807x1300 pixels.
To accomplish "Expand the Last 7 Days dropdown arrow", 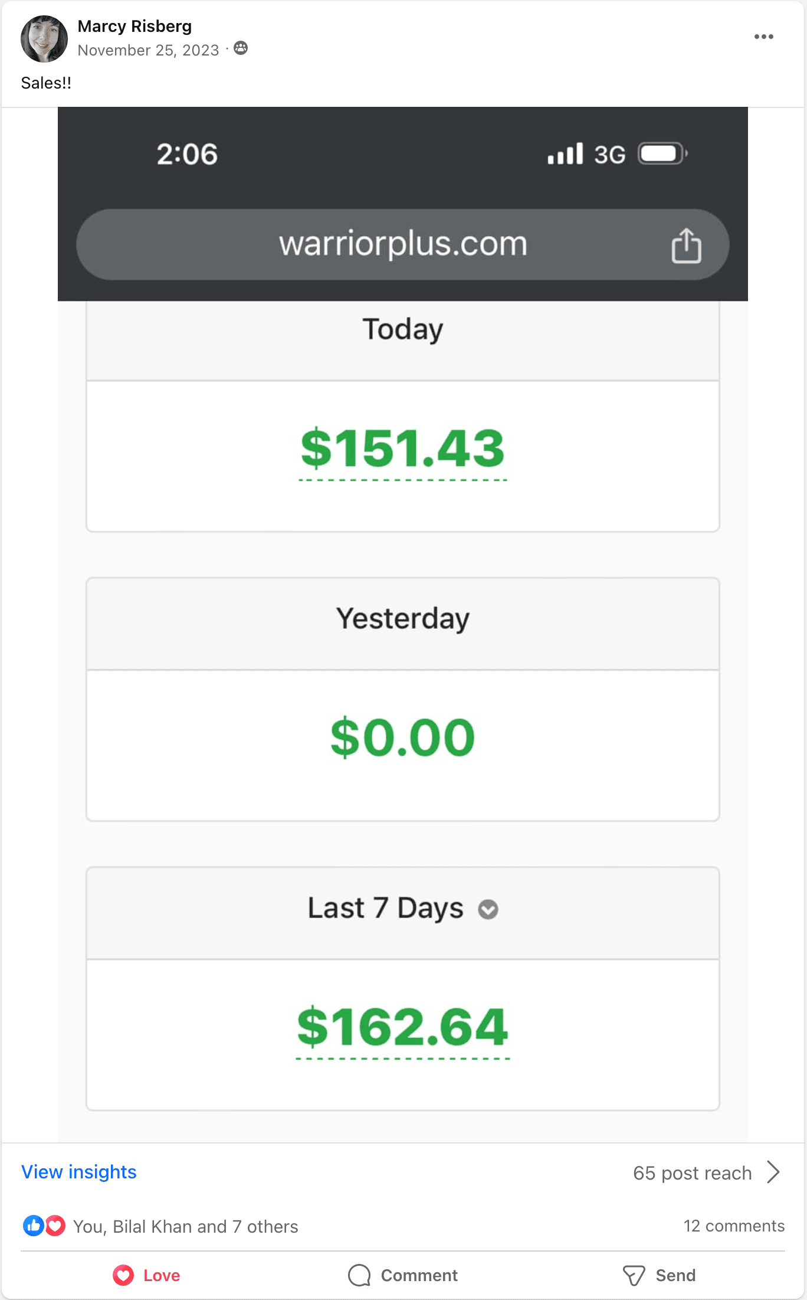I will click(x=488, y=909).
